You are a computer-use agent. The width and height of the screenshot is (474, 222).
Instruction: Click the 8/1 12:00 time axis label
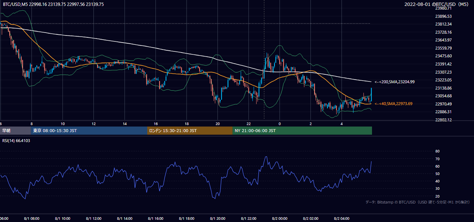click(93, 219)
